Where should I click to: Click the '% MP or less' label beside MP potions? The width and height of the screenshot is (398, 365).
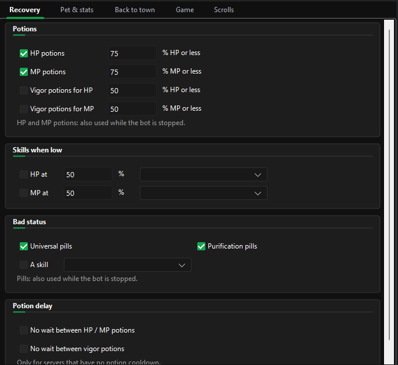click(x=182, y=71)
